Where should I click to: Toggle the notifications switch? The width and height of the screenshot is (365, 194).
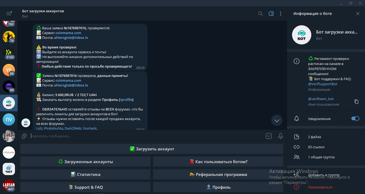[x=355, y=119]
